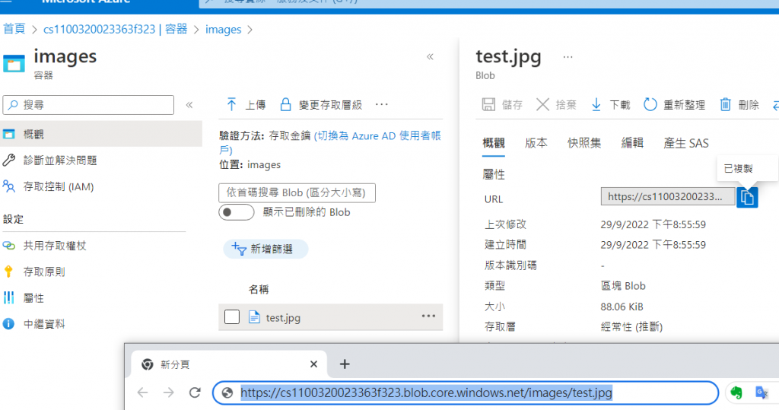The image size is (779, 410).
Task: Click the site info icon in address bar
Action: click(227, 393)
